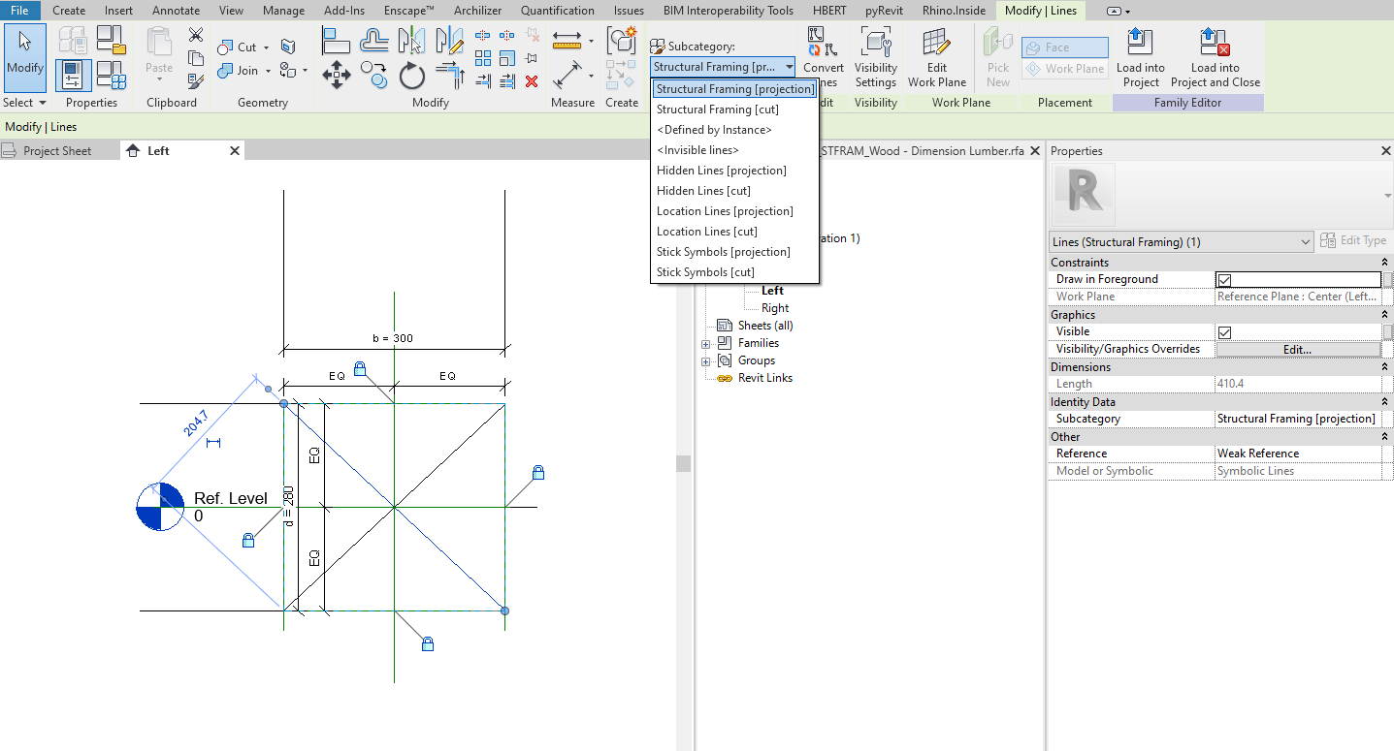
Task: Click the Align tool icon
Action: (336, 42)
